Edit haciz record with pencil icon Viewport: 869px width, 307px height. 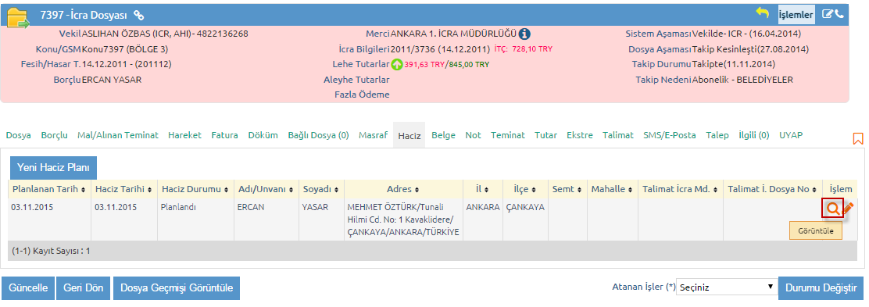[847, 209]
